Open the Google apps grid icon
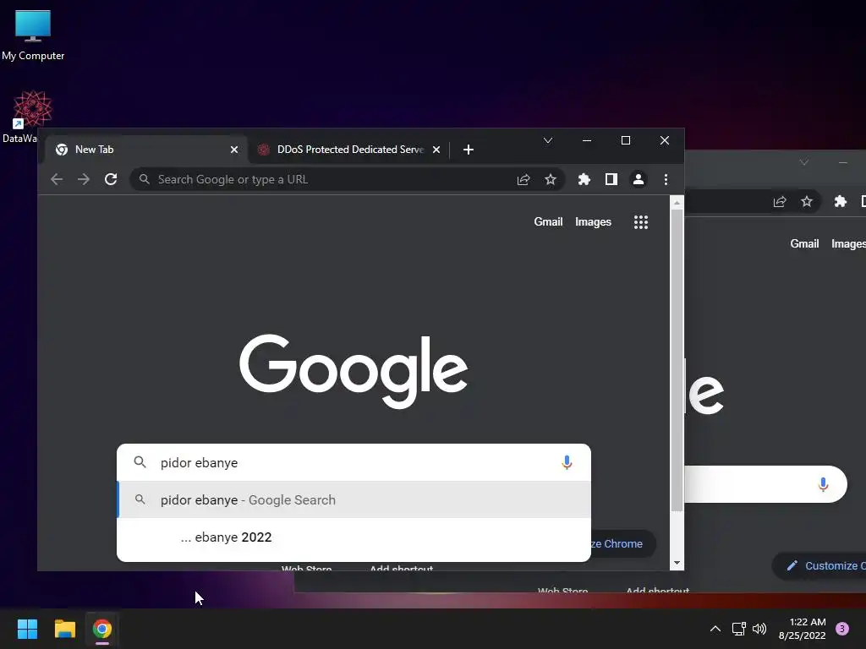The image size is (866, 649). tap(641, 222)
